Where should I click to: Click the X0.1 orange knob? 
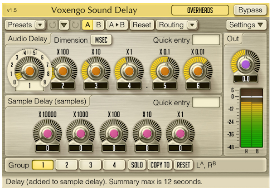(x=165, y=71)
